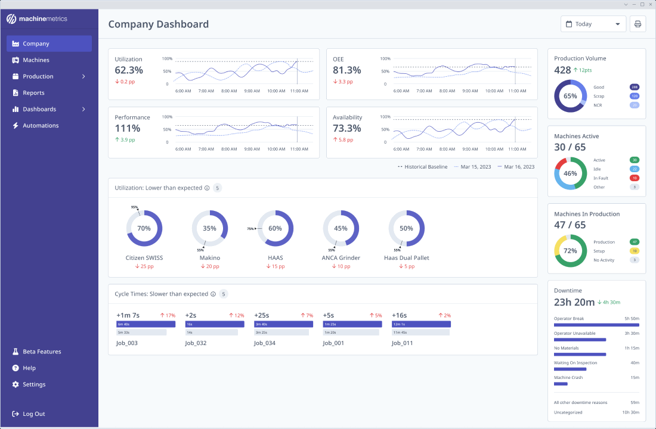
Task: Click the Historical Baseline legend entry
Action: pos(422,167)
